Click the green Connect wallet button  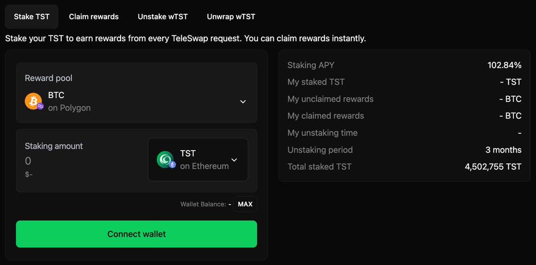(x=136, y=234)
